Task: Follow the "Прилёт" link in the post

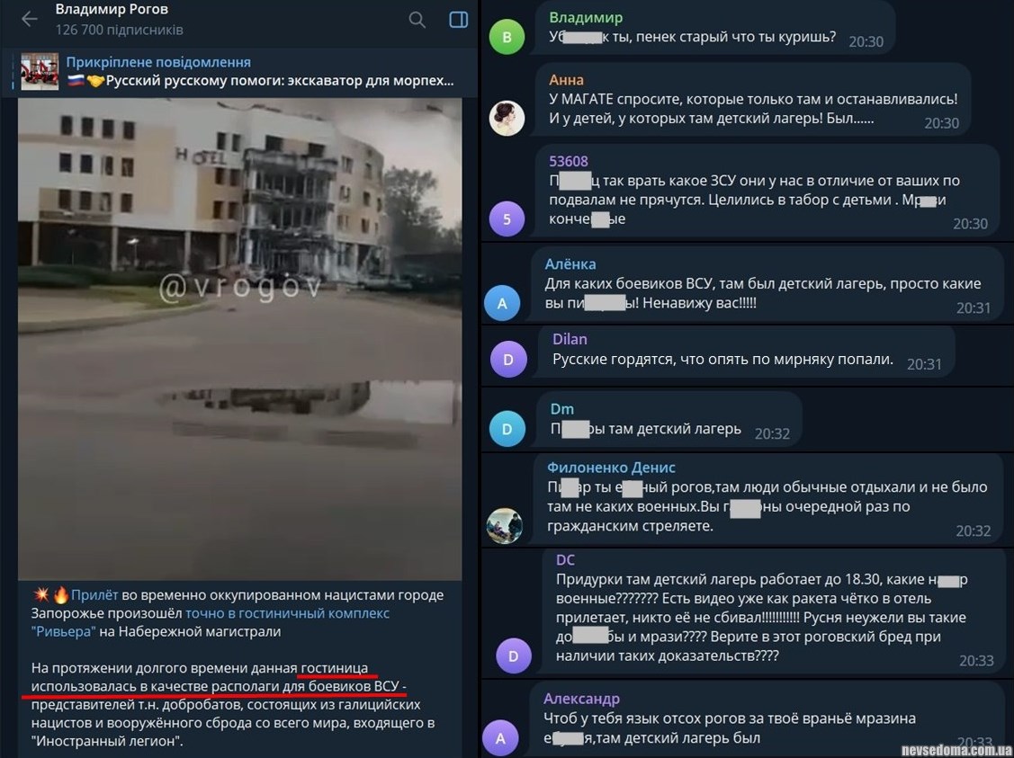Action: click(95, 594)
